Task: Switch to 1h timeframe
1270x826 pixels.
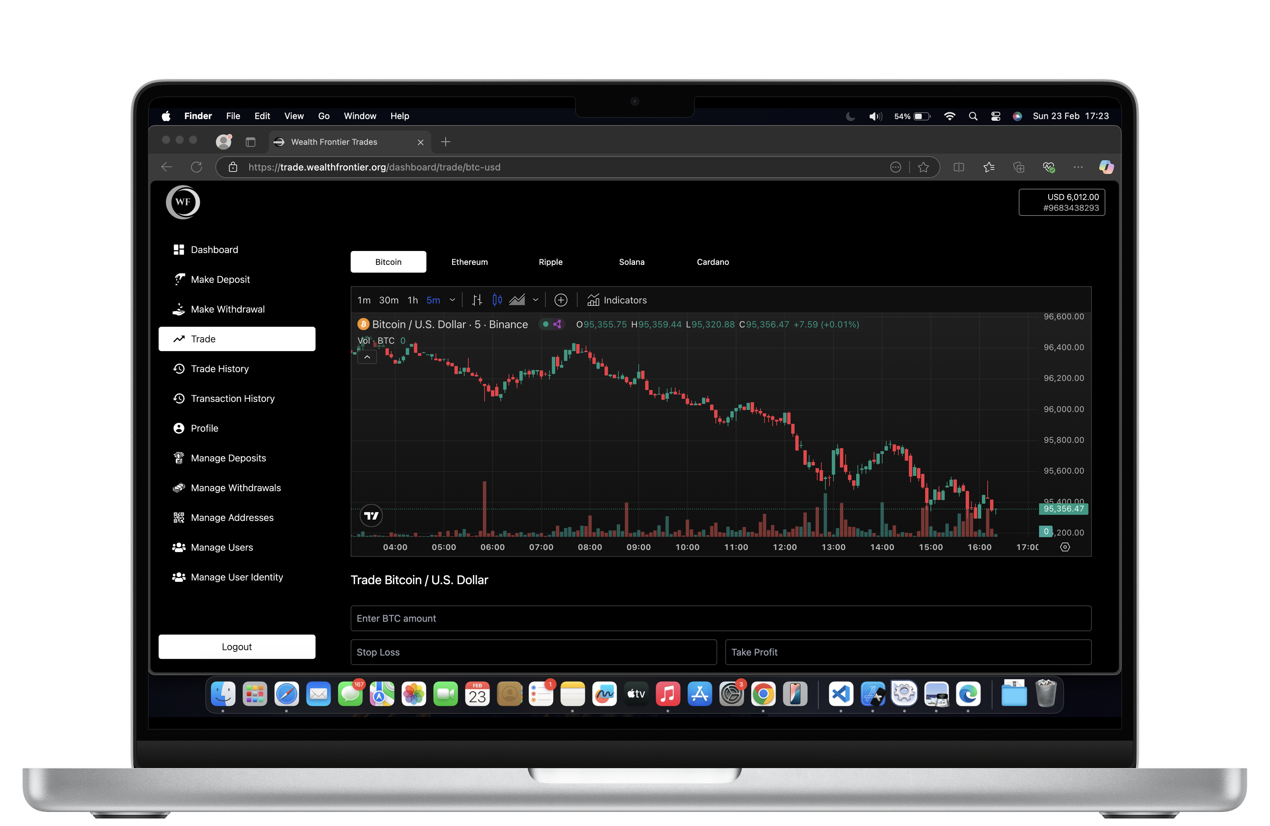Action: (x=412, y=300)
